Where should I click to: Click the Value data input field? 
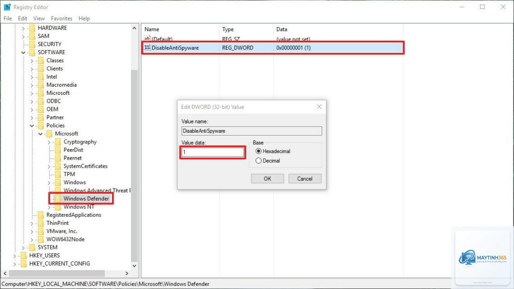click(213, 152)
